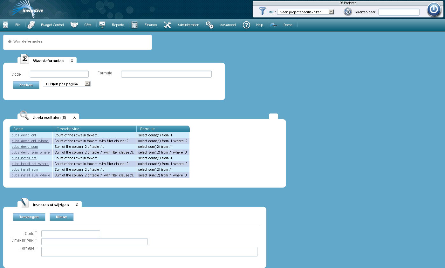Click the Formule text area in edit form

coord(149,252)
